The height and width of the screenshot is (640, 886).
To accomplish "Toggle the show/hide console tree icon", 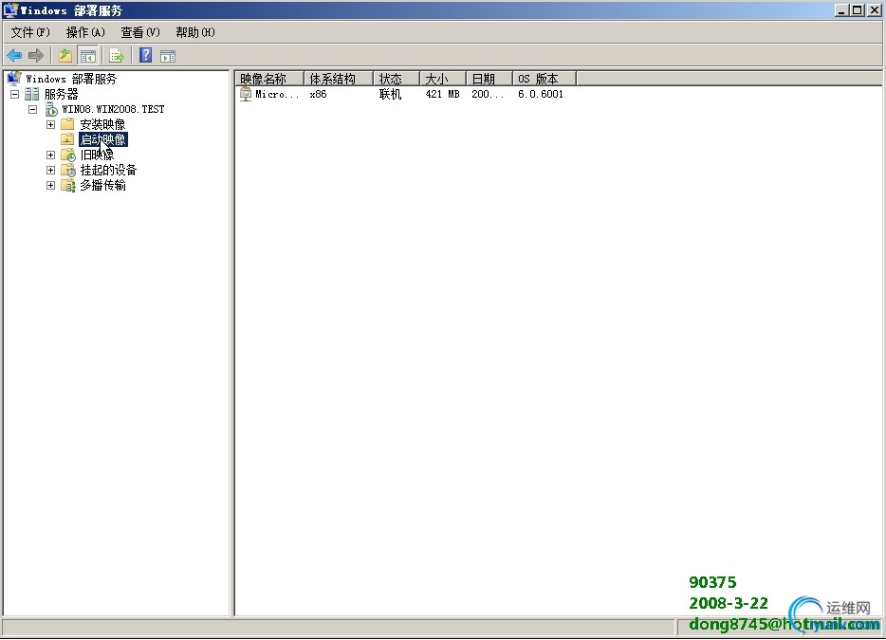I will pyautogui.click(x=87, y=55).
